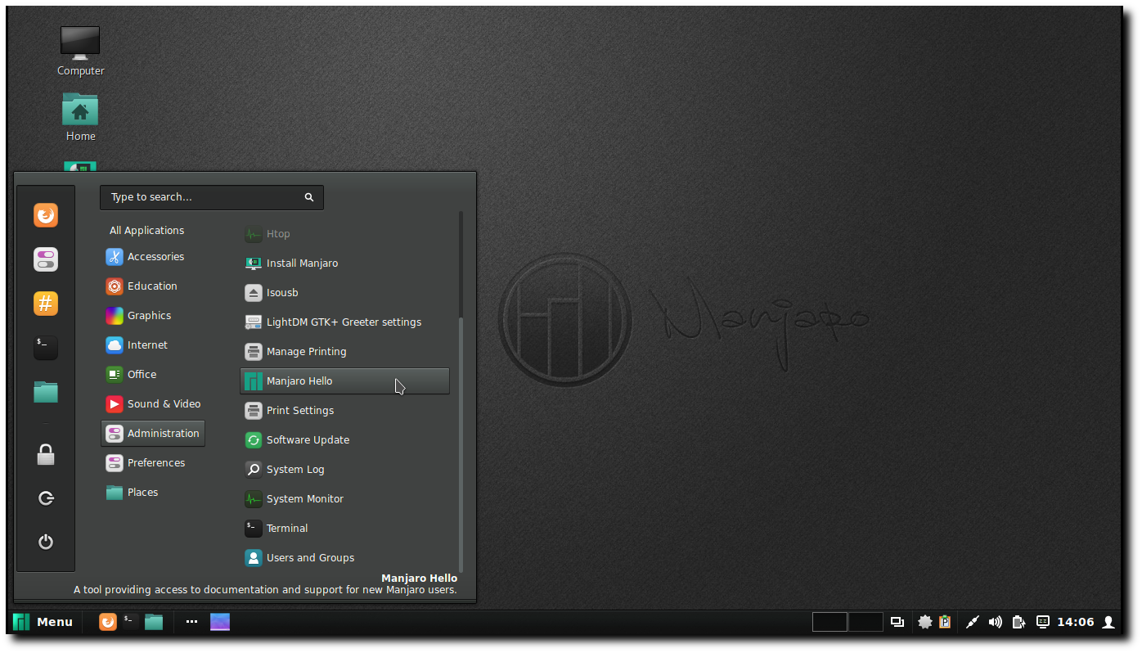Focus the Type to search field
The width and height of the screenshot is (1142, 653).
tap(212, 197)
